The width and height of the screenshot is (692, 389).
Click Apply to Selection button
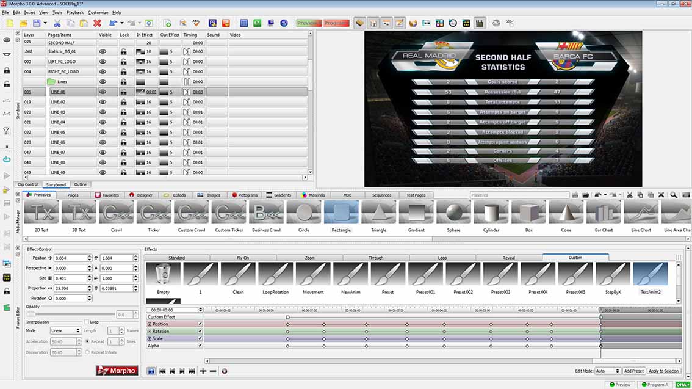click(x=663, y=371)
